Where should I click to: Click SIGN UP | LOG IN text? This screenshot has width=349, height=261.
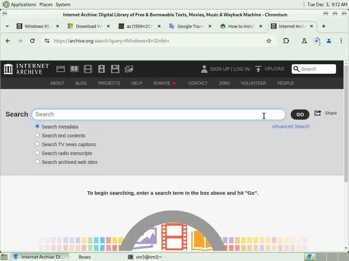pos(230,69)
